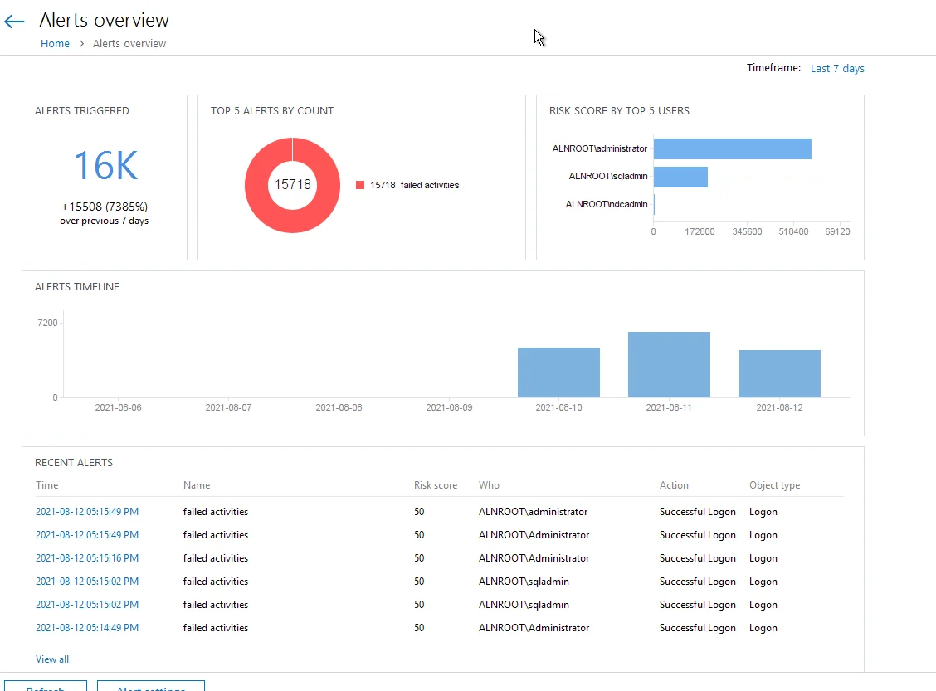Open Home breadcrumb link

pyautogui.click(x=55, y=44)
